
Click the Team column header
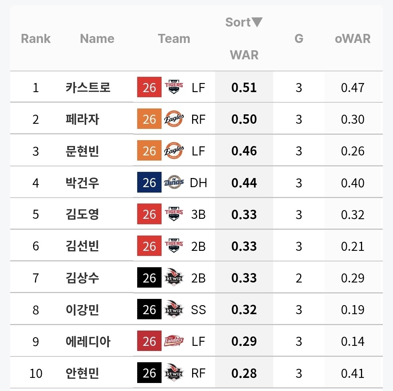174,39
